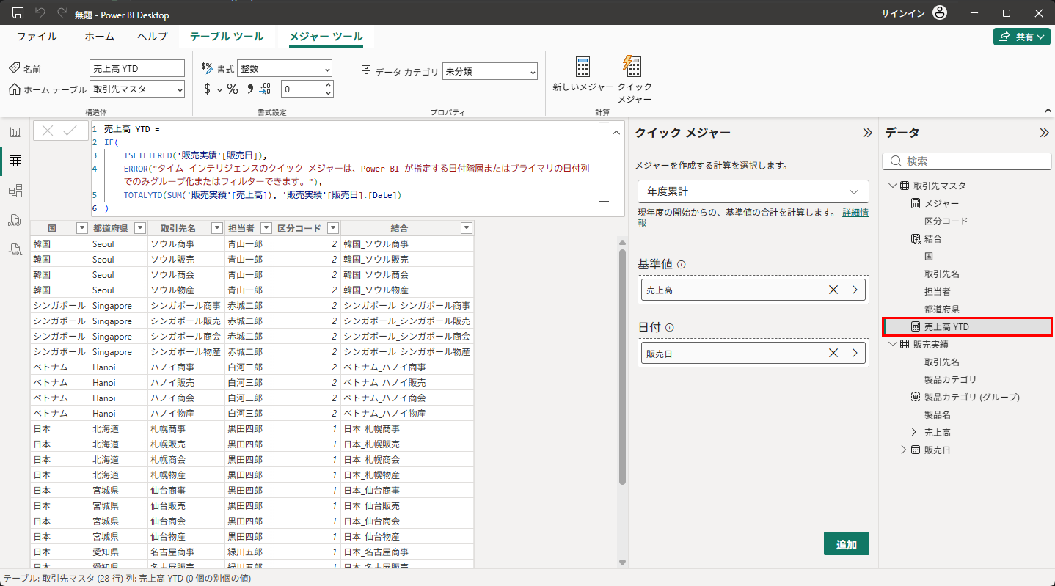Collapse 販売実績 table tree
The image size is (1055, 586).
coord(892,344)
